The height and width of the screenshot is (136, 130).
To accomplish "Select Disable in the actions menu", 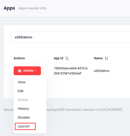I will click(x=24, y=117).
